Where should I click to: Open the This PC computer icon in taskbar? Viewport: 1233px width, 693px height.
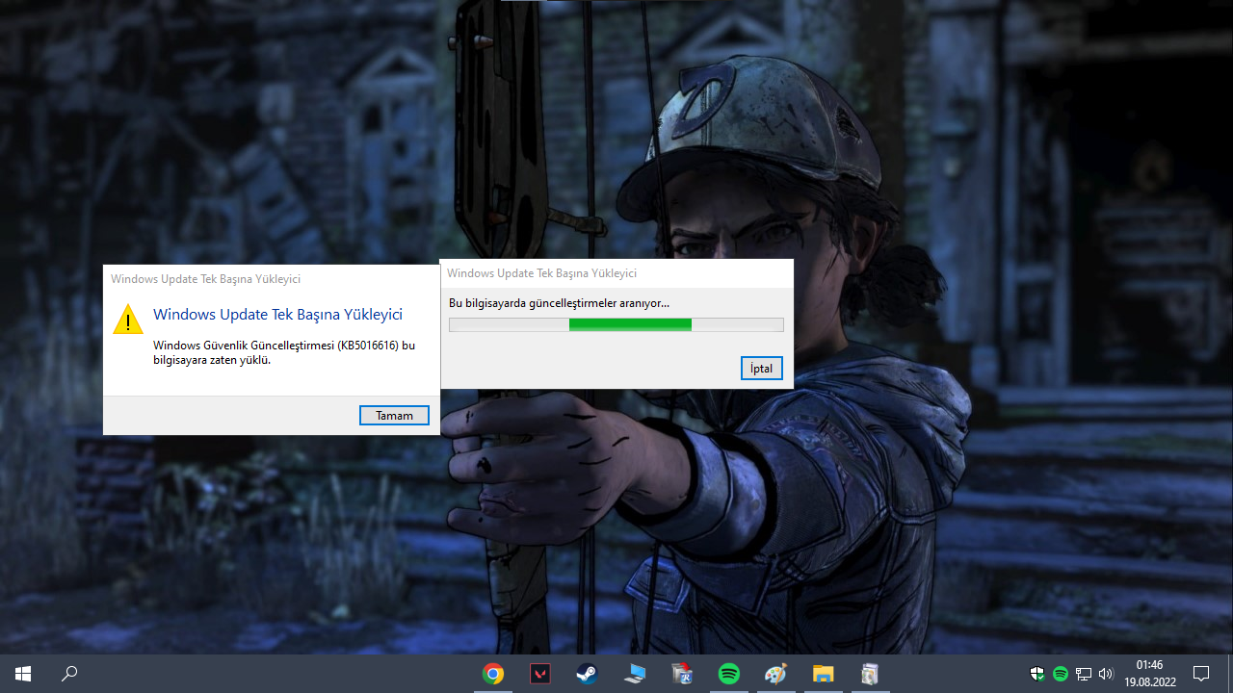click(635, 674)
